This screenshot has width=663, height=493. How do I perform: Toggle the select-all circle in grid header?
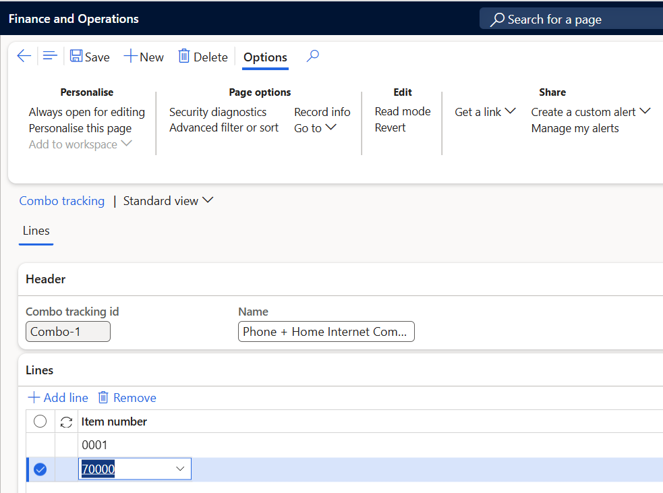(40, 422)
